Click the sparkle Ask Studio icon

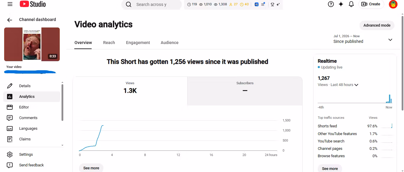[341, 4]
